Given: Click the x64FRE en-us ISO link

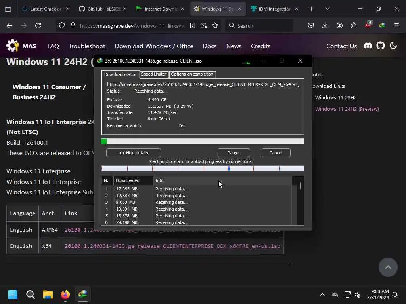Looking at the screenshot, I should (x=172, y=246).
